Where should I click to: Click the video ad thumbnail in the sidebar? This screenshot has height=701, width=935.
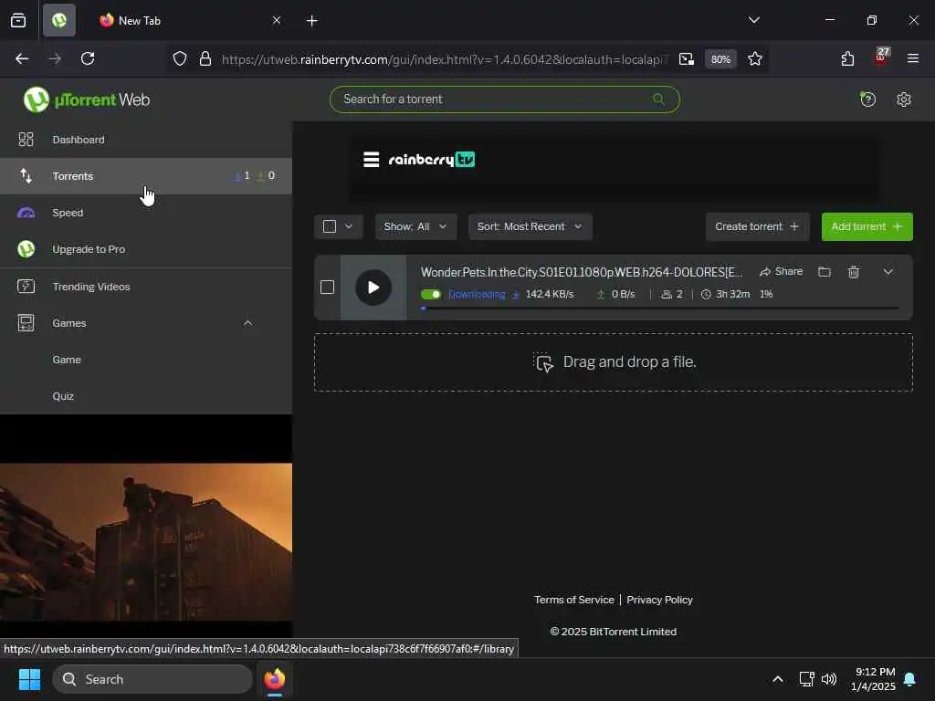pos(146,542)
